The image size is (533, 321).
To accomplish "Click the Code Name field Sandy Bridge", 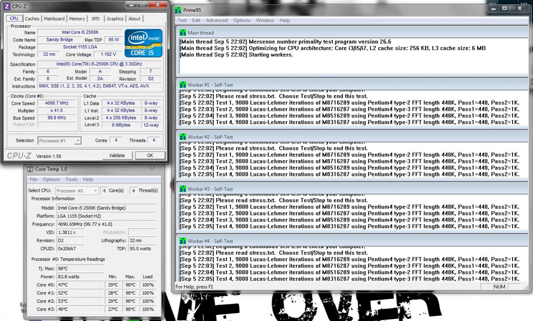I will [60, 40].
